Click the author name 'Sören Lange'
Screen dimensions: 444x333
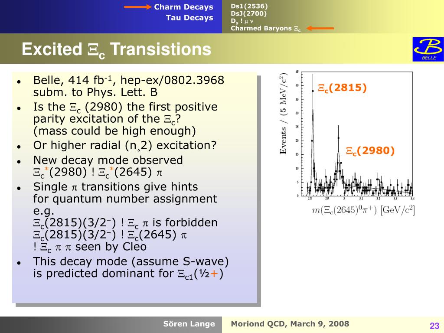point(189,324)
